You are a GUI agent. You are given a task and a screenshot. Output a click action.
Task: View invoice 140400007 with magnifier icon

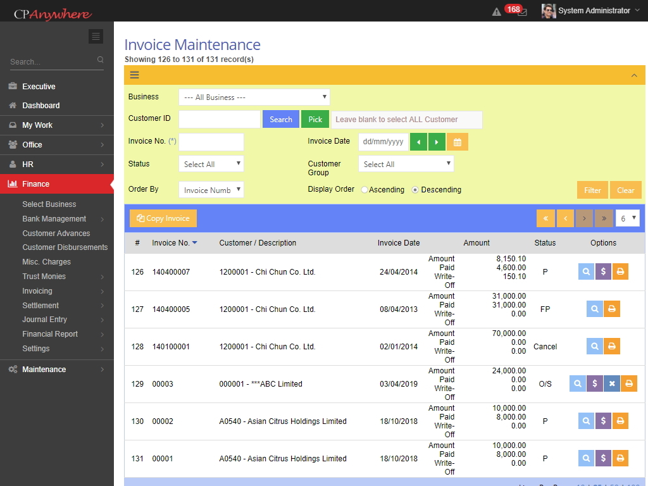(587, 271)
